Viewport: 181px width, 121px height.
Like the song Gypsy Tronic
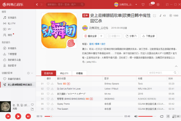pos(48,104)
